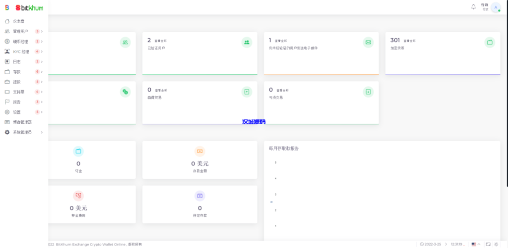
Task: Click 查看全部 link on 301 crypto card
Action: click(x=409, y=41)
